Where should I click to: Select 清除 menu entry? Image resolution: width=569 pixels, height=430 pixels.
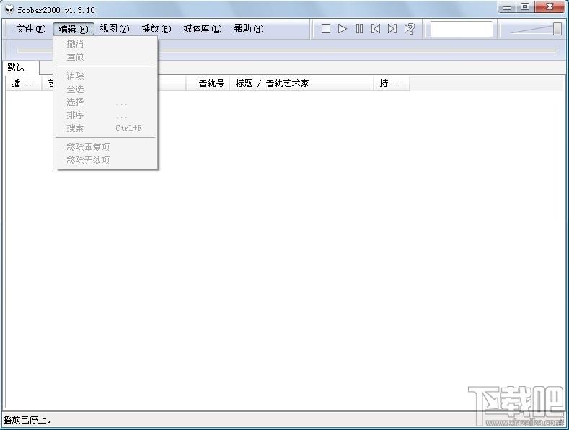point(105,76)
